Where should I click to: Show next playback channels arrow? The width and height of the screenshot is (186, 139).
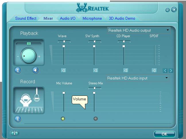click(x=171, y=71)
